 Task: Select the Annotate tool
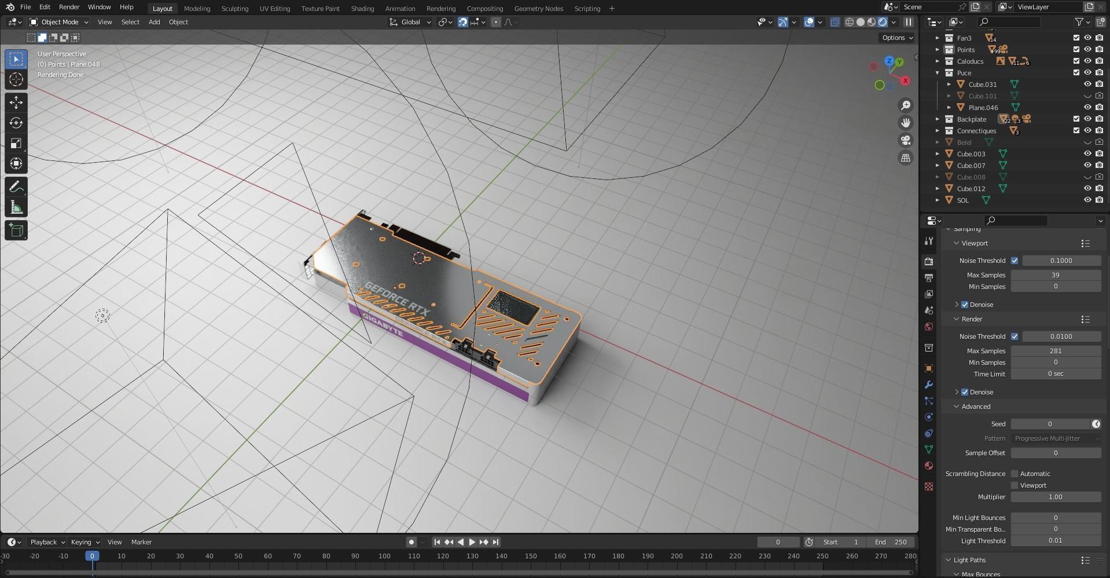(16, 186)
